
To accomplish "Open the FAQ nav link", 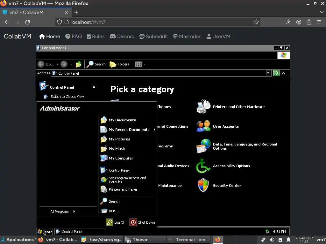I will (74, 36).
